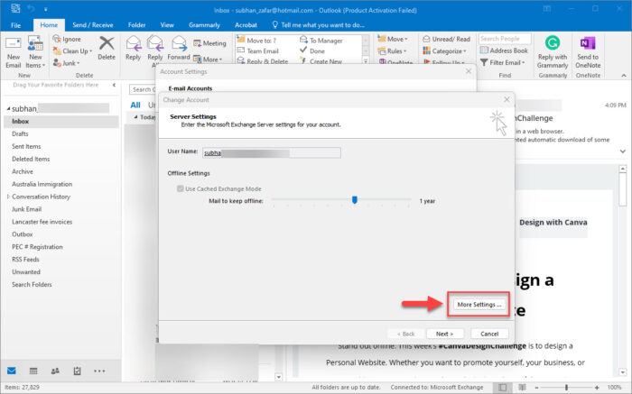632x394 pixels.
Task: Select the Inbox folder
Action: (61, 121)
